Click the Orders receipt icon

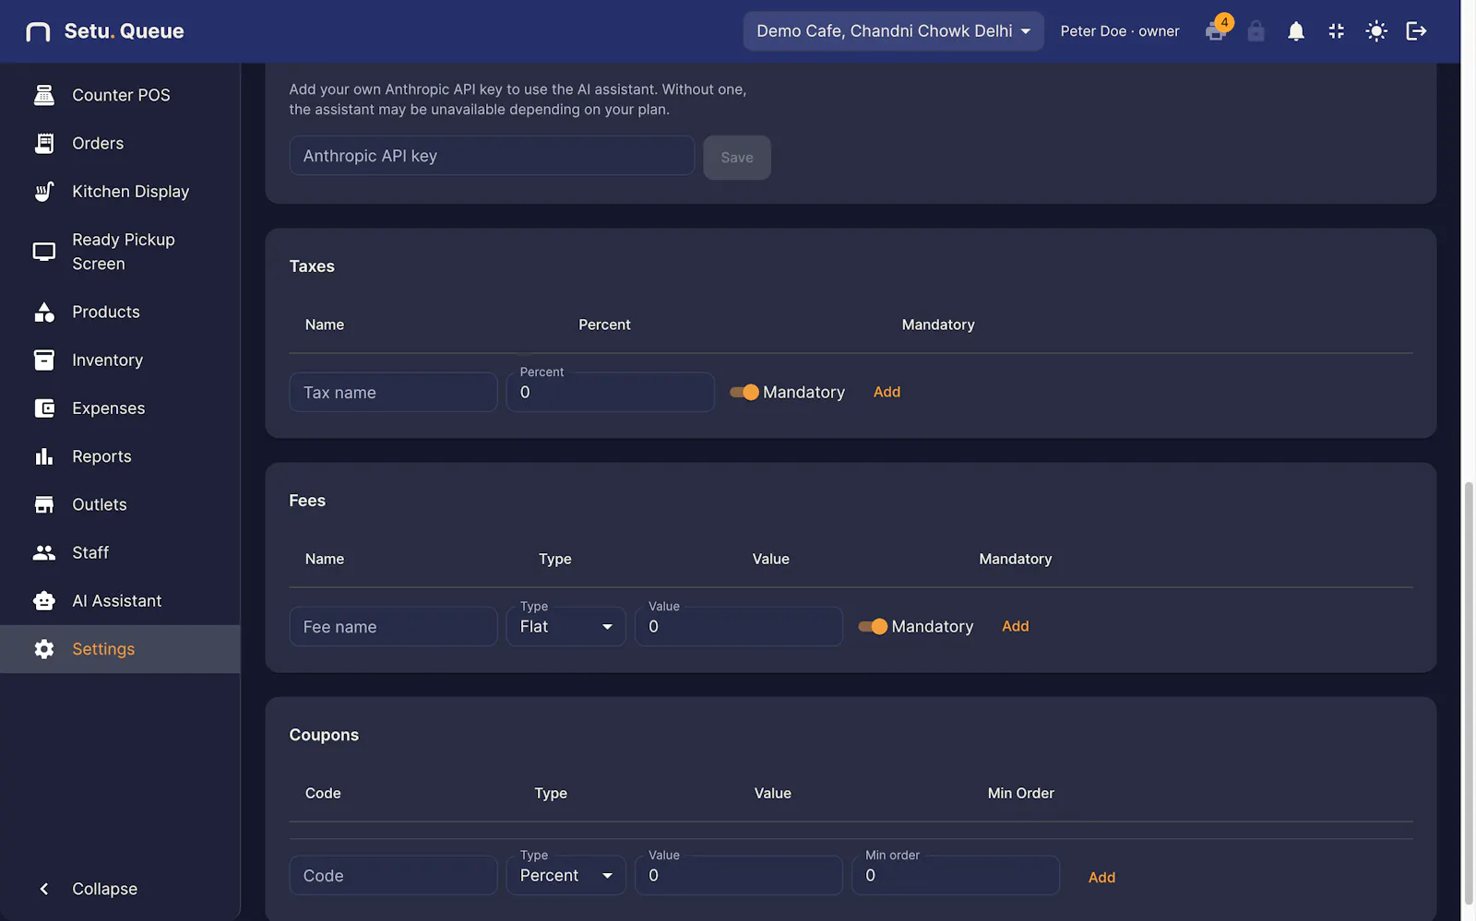(x=44, y=143)
